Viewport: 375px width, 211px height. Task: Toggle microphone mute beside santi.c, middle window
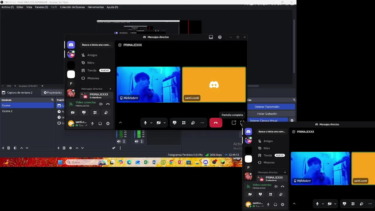pos(92,124)
